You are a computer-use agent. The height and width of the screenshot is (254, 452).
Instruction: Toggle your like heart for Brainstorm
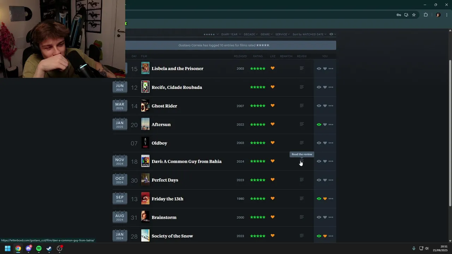click(x=325, y=217)
